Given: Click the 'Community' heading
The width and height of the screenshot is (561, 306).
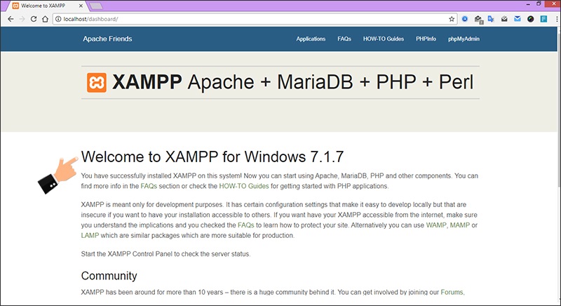Looking at the screenshot, I should point(109,276).
